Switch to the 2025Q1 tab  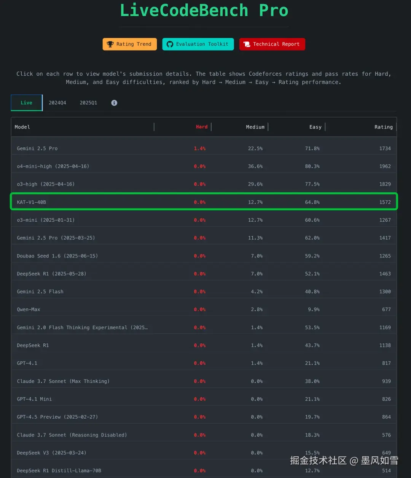88,103
